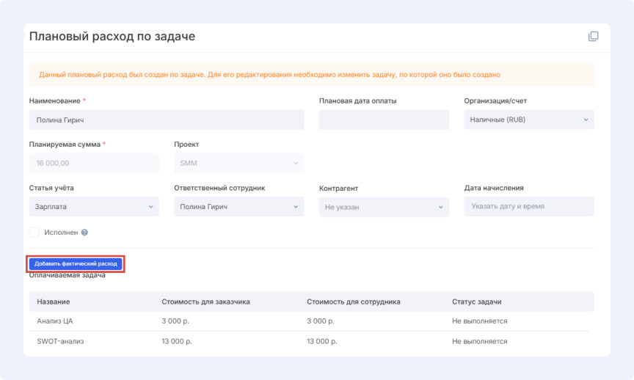Viewport: 634px width, 380px height.
Task: Click the help icon beside Исполнен
Action: 84,233
